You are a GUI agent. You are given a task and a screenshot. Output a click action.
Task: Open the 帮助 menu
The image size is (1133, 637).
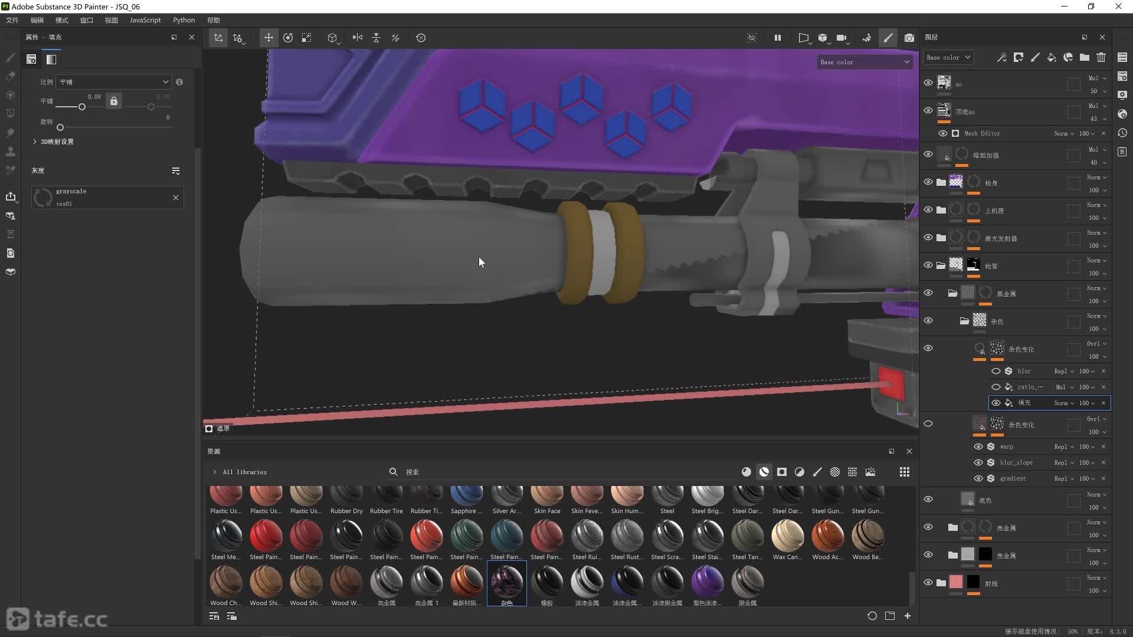tap(214, 20)
